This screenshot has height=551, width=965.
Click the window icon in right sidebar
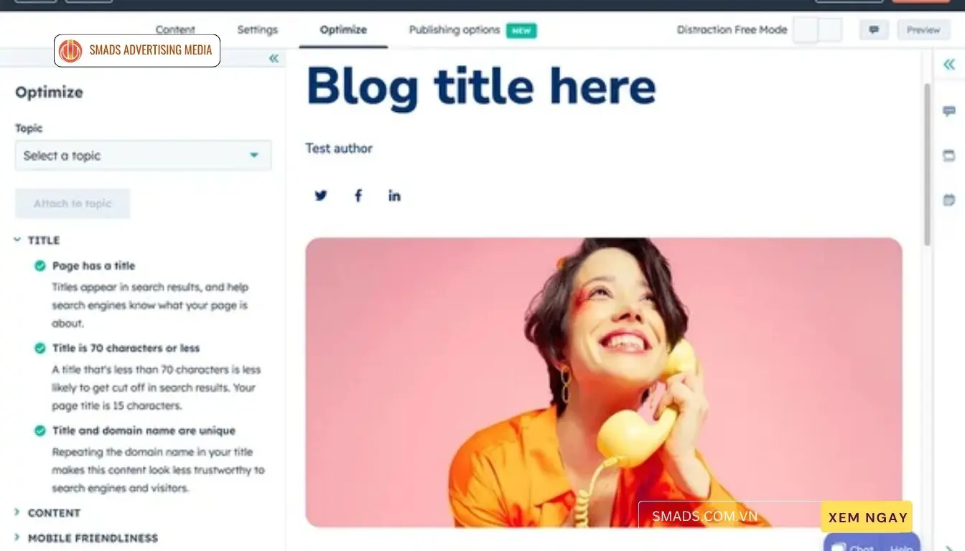coord(949,156)
